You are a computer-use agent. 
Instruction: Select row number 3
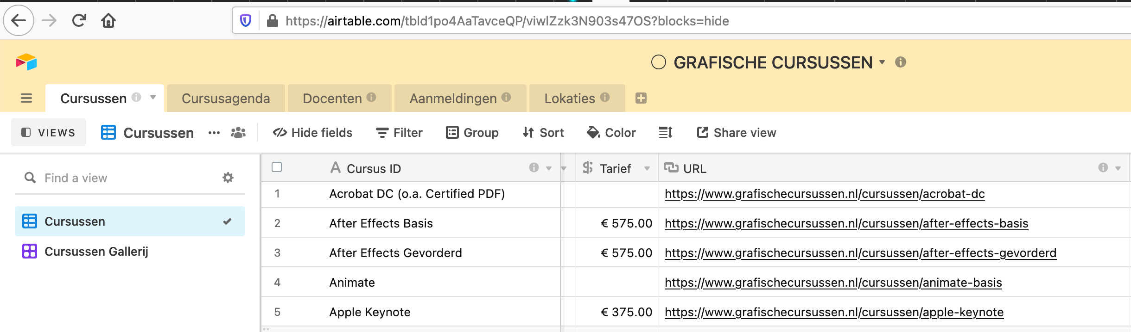tap(277, 253)
